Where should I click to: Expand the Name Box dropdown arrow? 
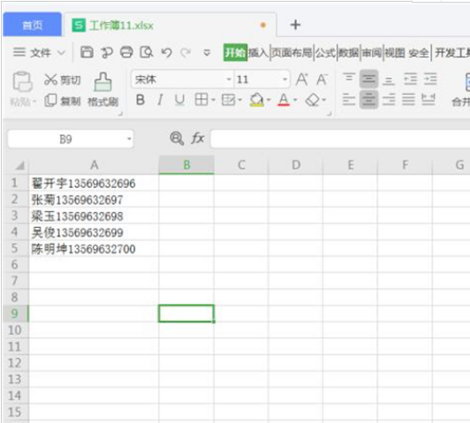[x=129, y=139]
